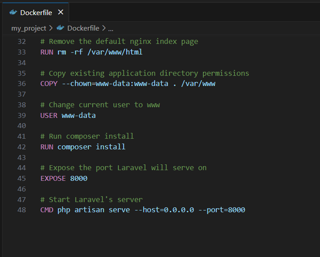The image size is (320, 257).
Task: Click the empty line 46 in the editor
Action: 129,189
